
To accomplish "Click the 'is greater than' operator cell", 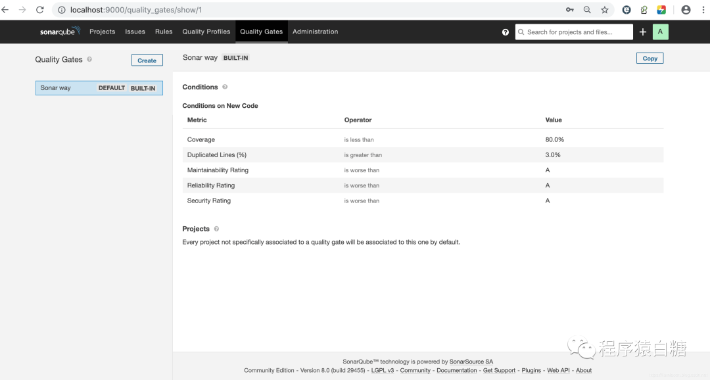I will pos(363,155).
